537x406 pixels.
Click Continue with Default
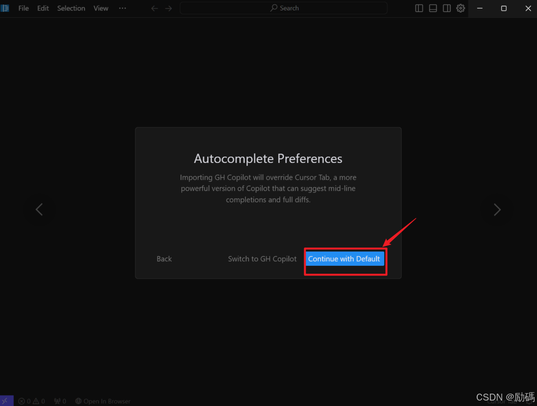pos(344,259)
